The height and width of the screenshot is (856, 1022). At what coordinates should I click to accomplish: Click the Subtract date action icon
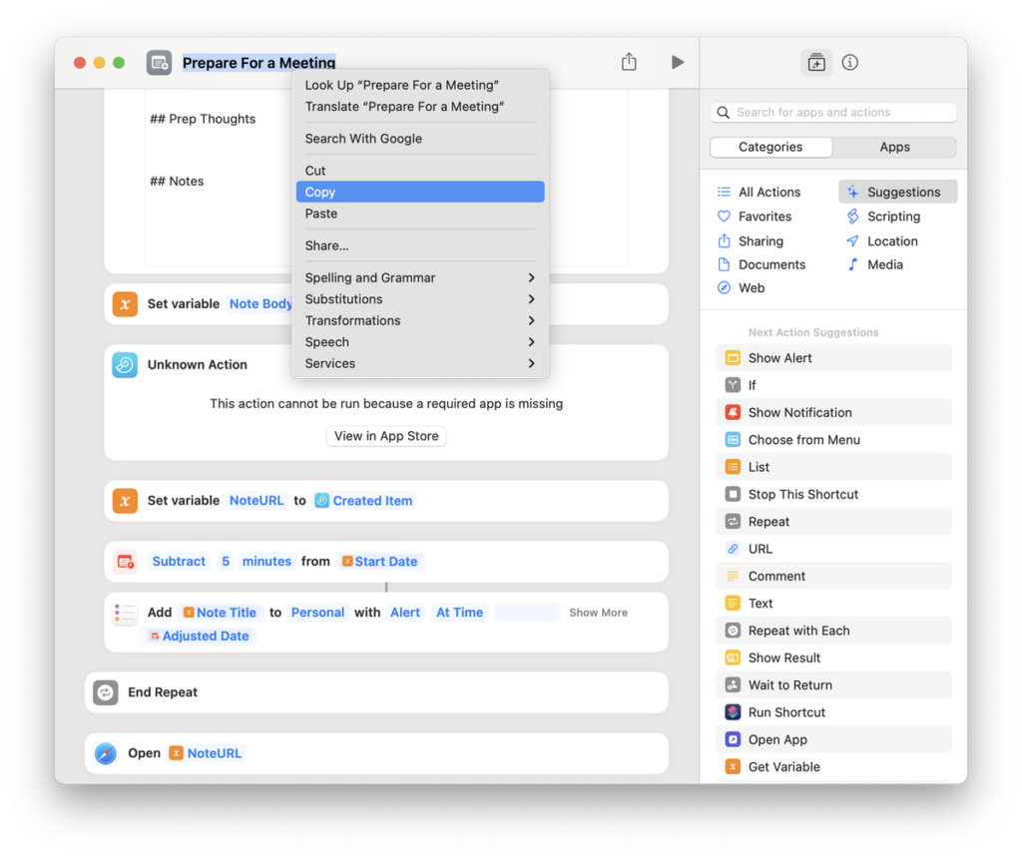pos(125,562)
